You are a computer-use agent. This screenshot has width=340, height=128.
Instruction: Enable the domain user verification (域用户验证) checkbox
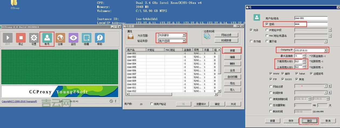tap(152, 104)
